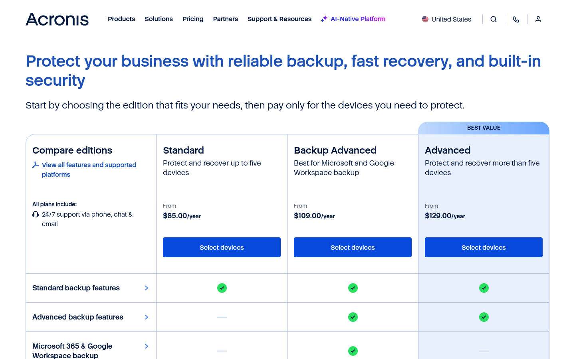Click '24/7 support via phone, chat & email'

click(x=87, y=219)
